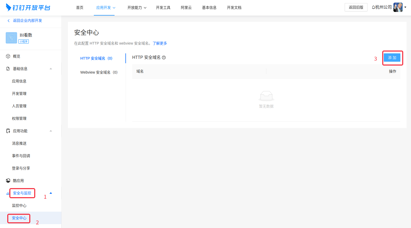Open 监控中心 in the sidebar

click(x=19, y=205)
